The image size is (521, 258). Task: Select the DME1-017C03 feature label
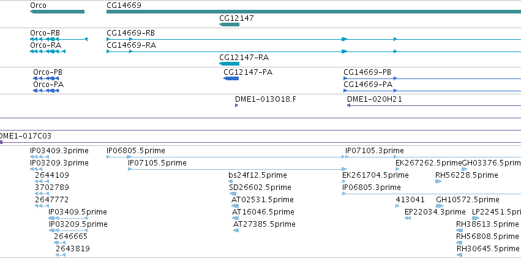click(x=24, y=135)
